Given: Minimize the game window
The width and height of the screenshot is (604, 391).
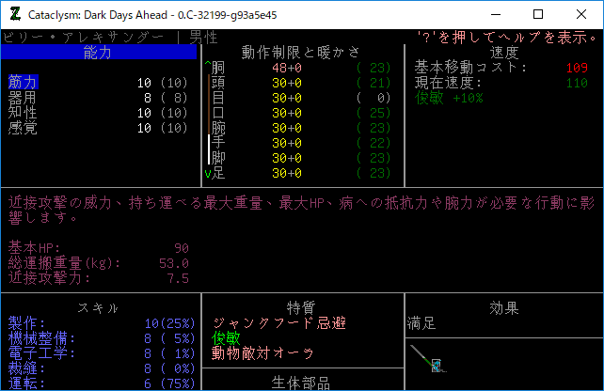Looking at the screenshot, I should point(495,14).
